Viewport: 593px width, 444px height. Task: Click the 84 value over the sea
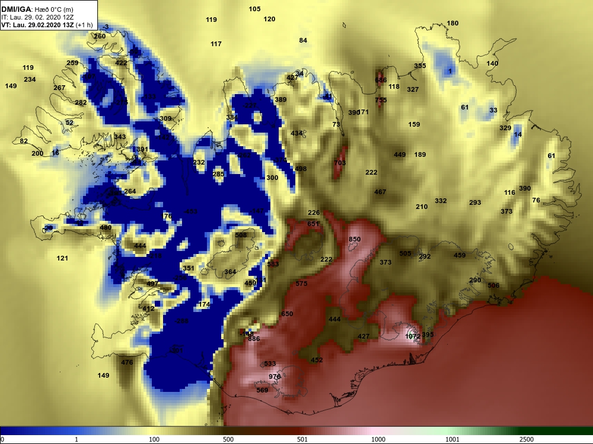coord(303,40)
